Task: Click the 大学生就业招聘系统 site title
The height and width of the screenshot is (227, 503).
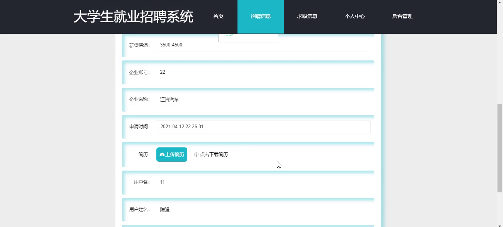Action: point(133,17)
